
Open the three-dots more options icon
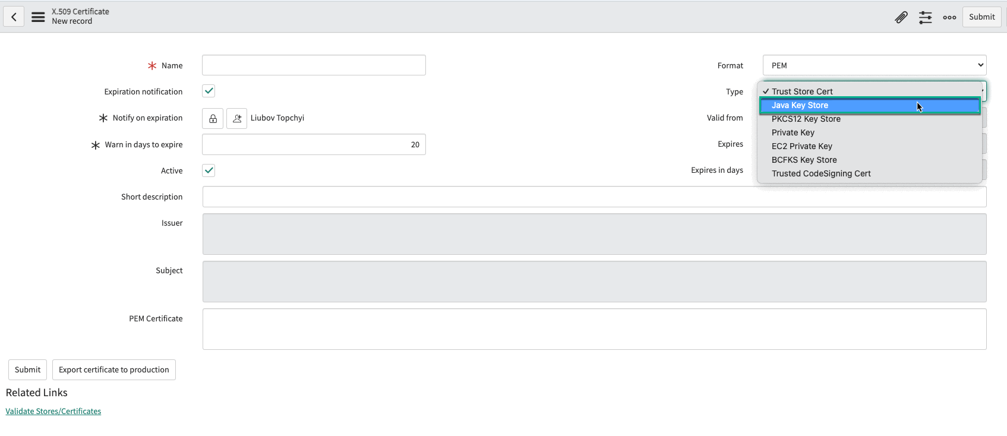(x=949, y=17)
